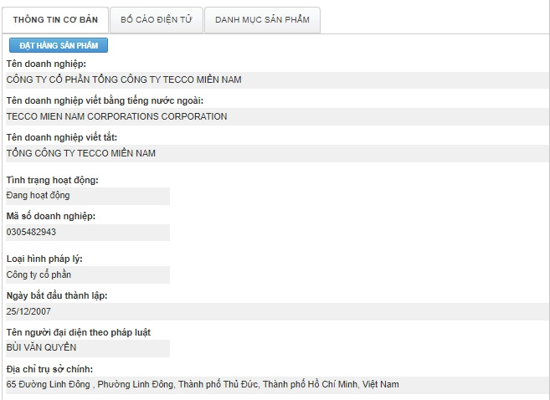Click the status value Đang hoạt động
This screenshot has height=400, width=550.
click(38, 195)
